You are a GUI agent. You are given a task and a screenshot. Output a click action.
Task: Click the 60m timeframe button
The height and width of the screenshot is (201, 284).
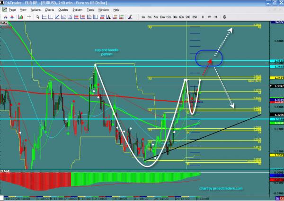tap(181, 17)
